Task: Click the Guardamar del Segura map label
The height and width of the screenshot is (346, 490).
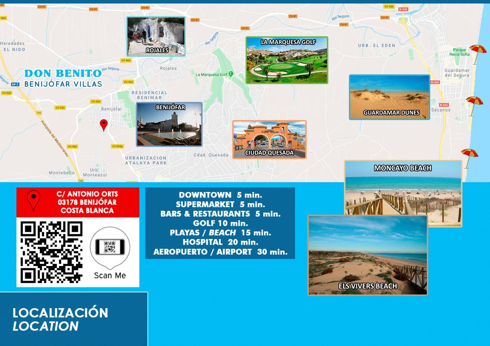Action: coord(457,73)
